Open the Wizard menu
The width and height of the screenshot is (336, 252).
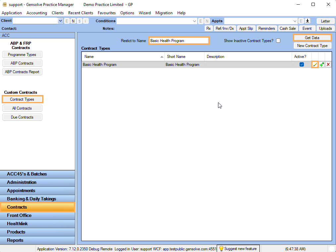click(x=145, y=13)
